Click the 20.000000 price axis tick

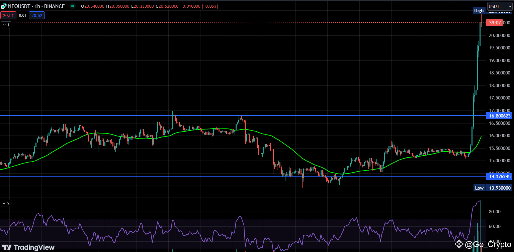[500, 35]
